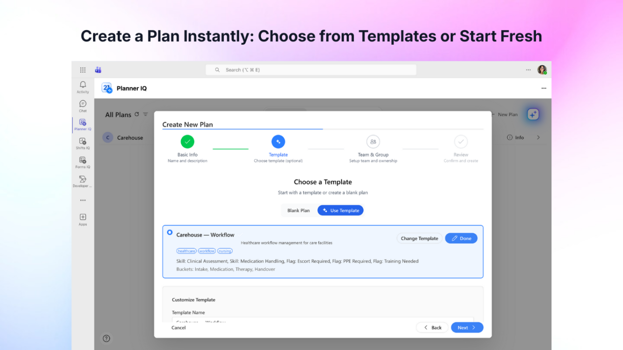
Task: Open Activity in the sidebar
Action: [83, 87]
